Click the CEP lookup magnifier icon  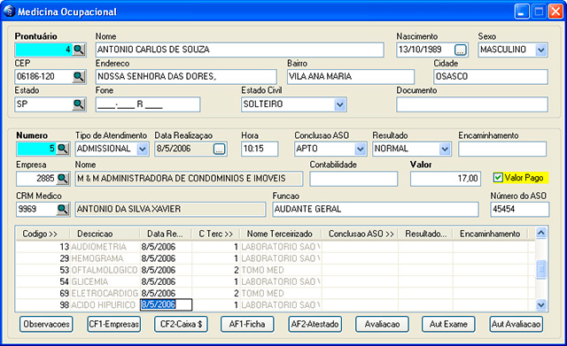[79, 77]
